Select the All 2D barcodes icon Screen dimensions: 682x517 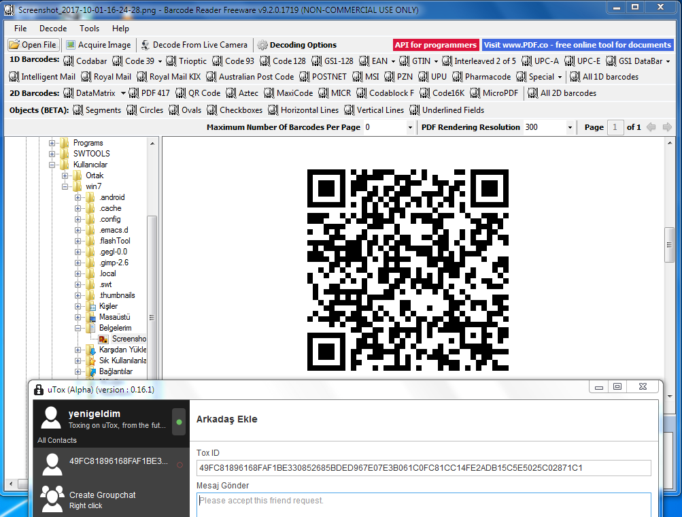pyautogui.click(x=533, y=93)
